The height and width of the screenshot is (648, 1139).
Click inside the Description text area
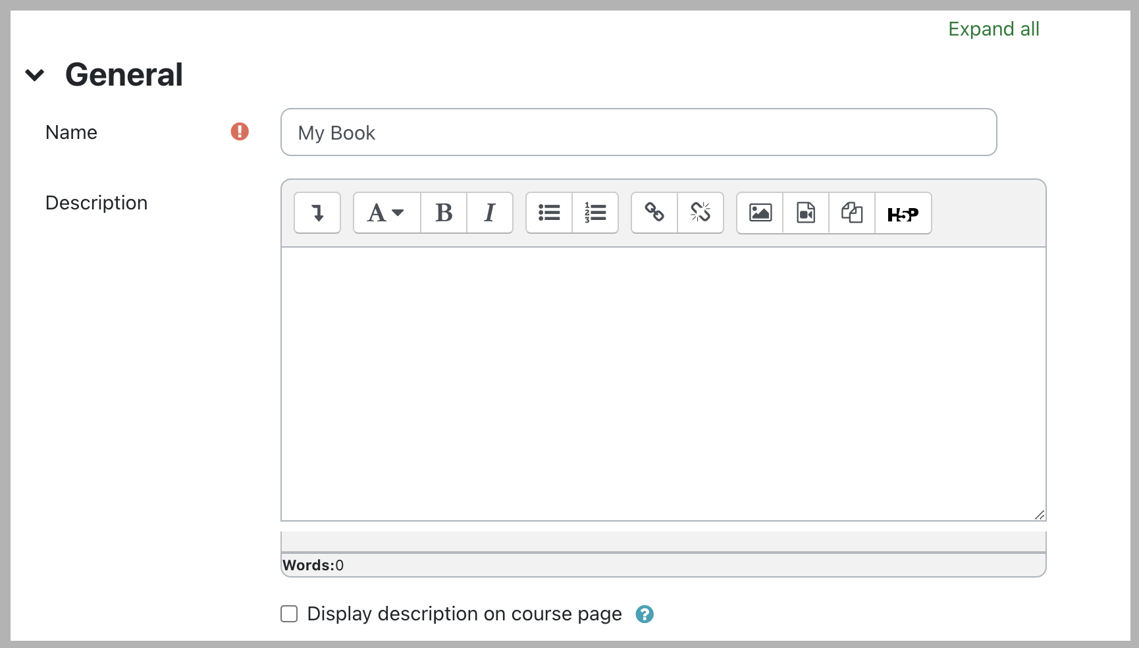point(663,383)
